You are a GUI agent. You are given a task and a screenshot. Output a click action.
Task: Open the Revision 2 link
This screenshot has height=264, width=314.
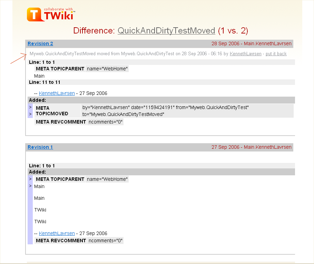pos(40,43)
